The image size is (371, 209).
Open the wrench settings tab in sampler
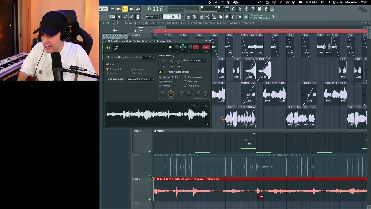point(116,48)
